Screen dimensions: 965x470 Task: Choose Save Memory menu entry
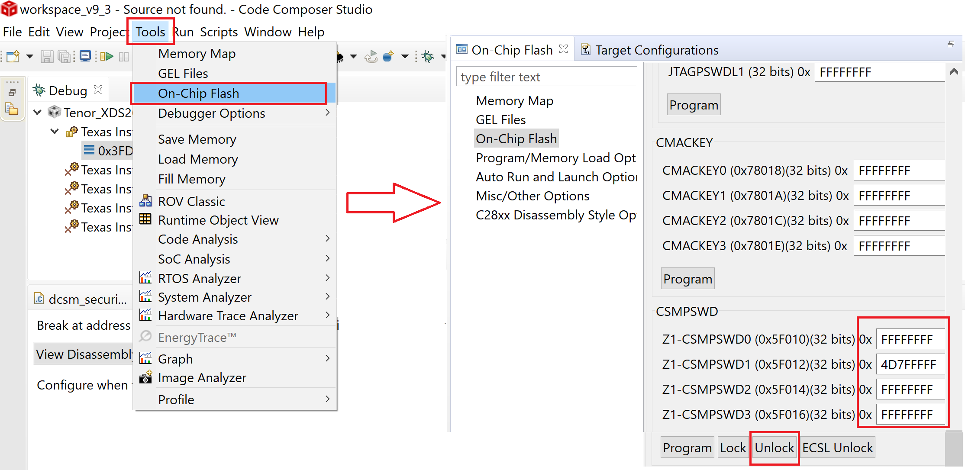(234, 139)
